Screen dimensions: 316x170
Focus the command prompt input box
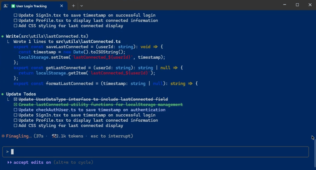(155, 152)
